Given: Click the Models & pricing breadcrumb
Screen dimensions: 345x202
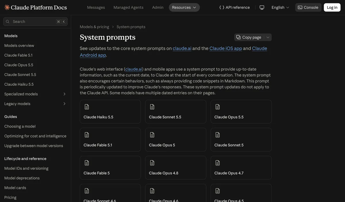Looking at the screenshot, I should 95,27.
